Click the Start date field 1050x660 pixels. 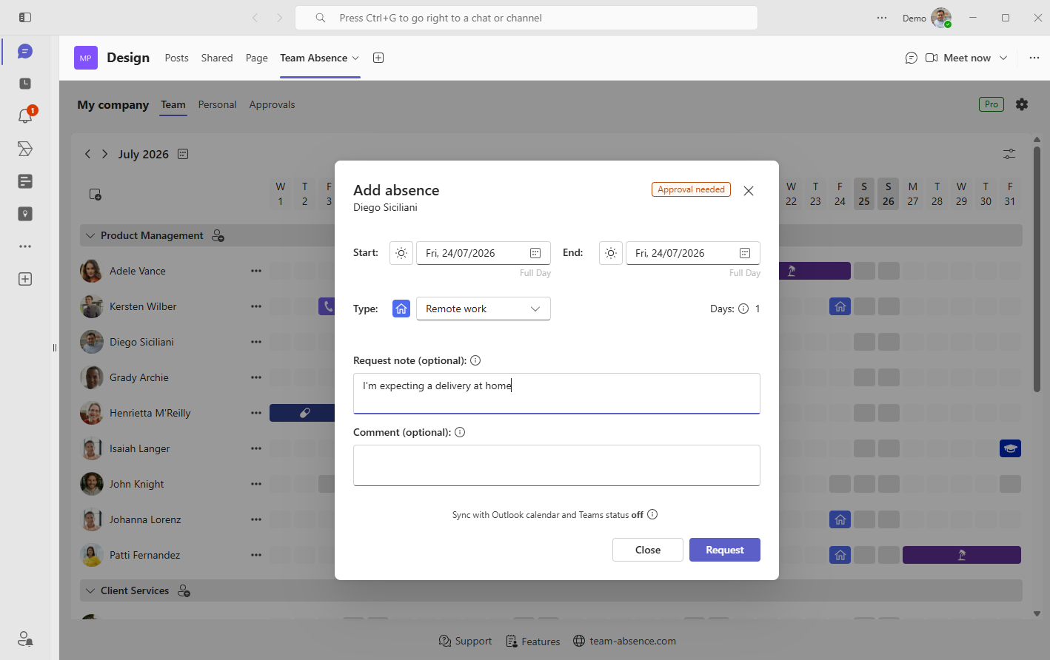click(x=484, y=253)
